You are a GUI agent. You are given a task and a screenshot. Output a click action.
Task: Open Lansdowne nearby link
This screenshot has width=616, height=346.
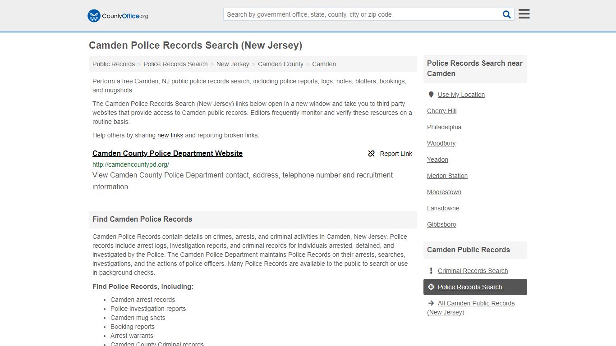pyautogui.click(x=443, y=208)
